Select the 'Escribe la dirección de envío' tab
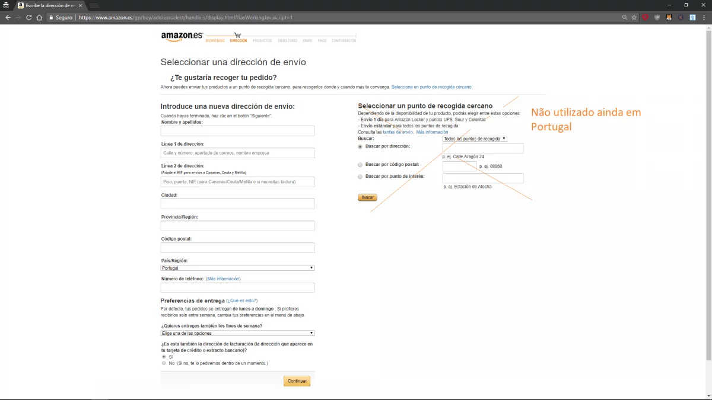Screen dimensions: 712x400 [50, 5]
